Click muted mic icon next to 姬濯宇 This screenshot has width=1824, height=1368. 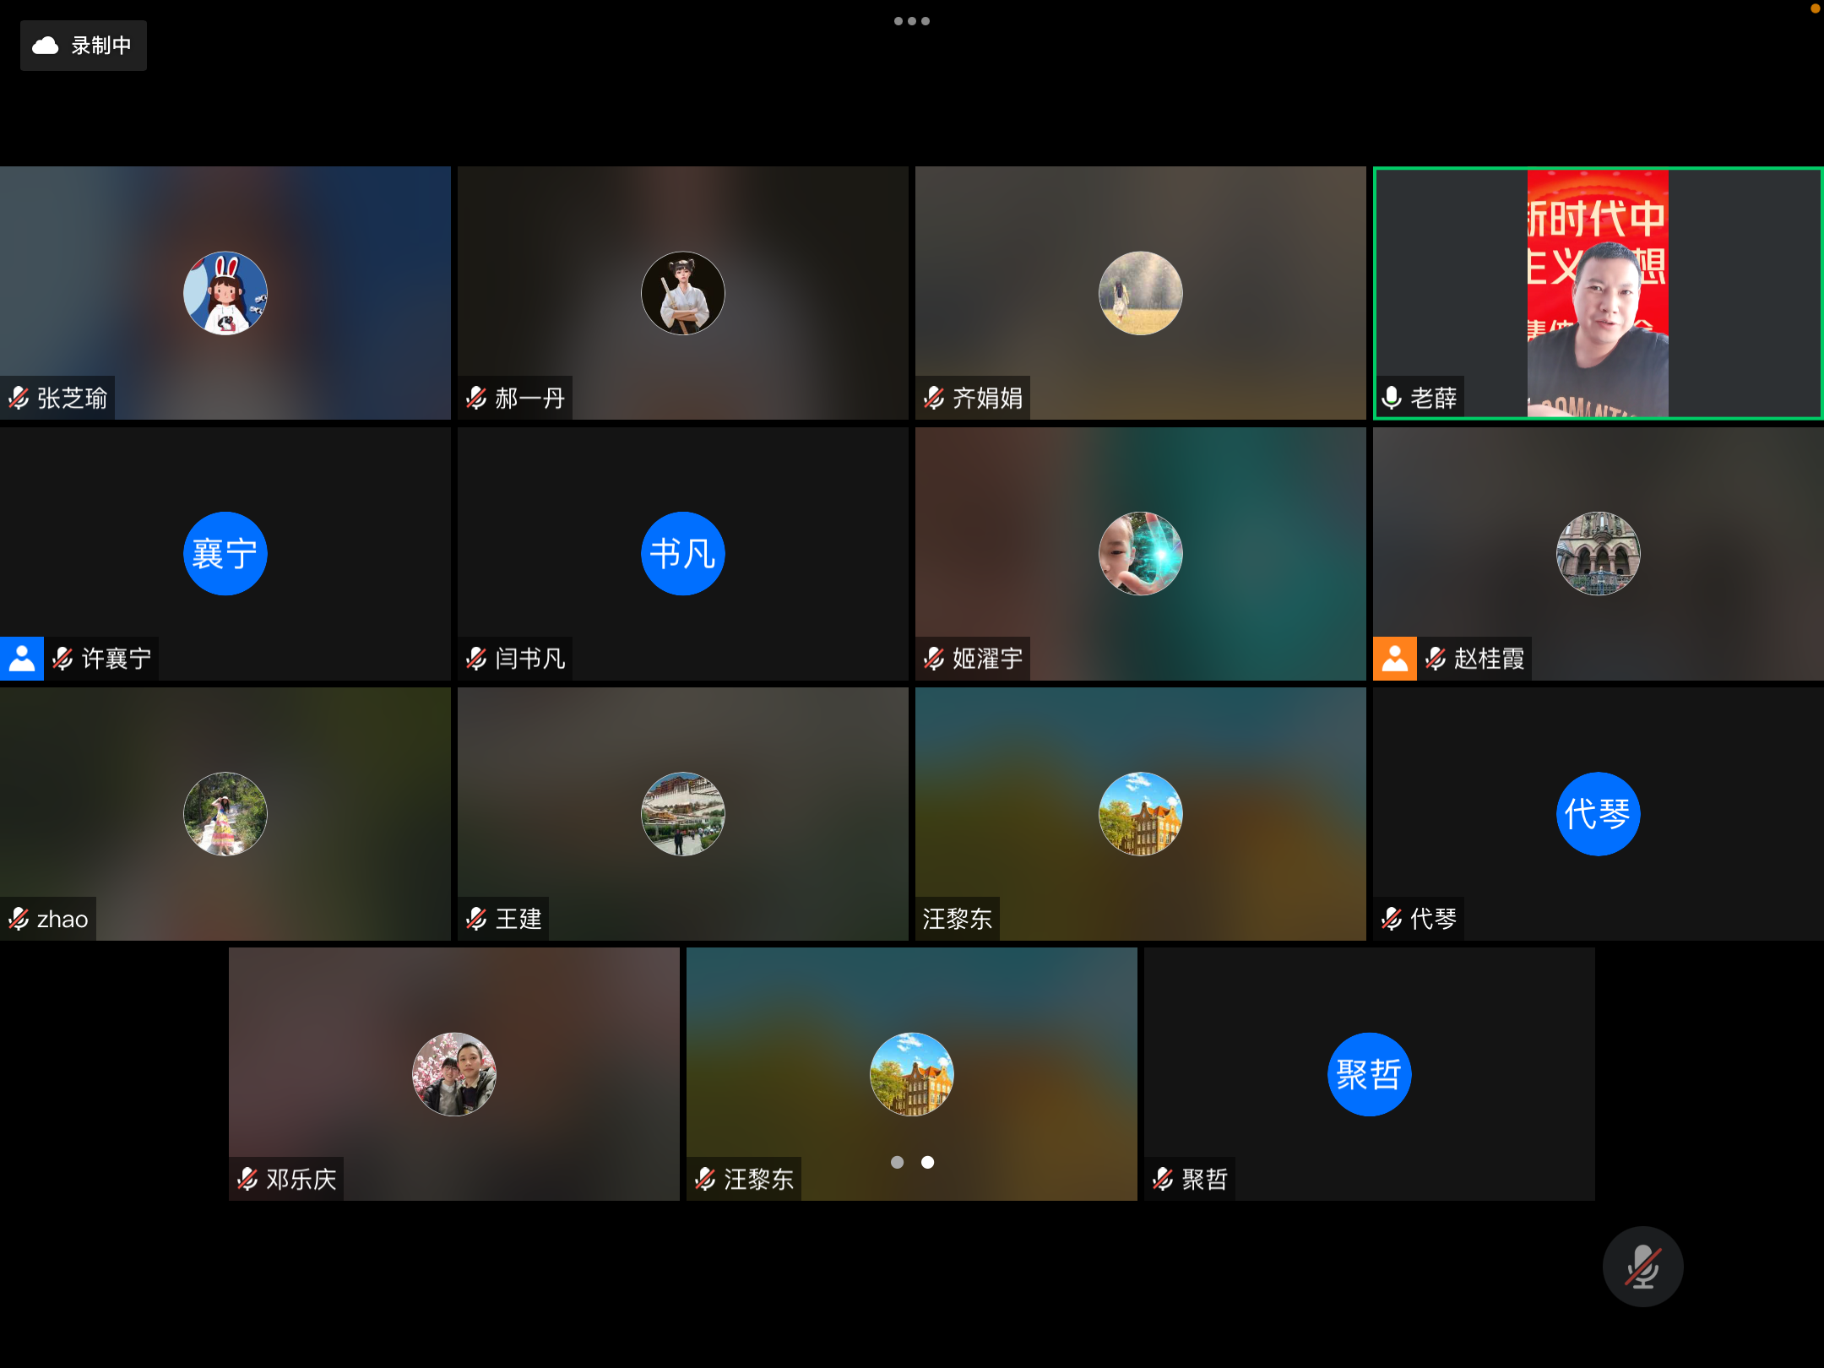click(934, 659)
